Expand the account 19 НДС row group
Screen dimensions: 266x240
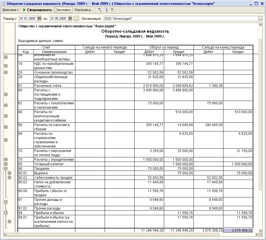[x=6, y=66]
